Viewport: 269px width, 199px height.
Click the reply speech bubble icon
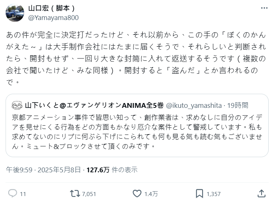point(12,193)
